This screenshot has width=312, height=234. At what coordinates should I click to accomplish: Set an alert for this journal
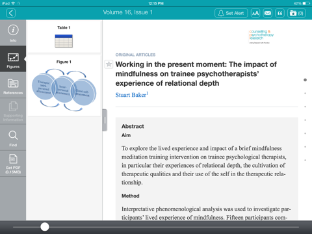231,13
